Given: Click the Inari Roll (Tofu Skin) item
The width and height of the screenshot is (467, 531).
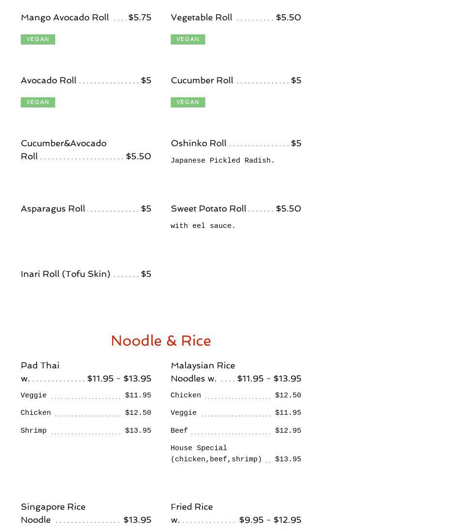Looking at the screenshot, I should (x=65, y=274).
